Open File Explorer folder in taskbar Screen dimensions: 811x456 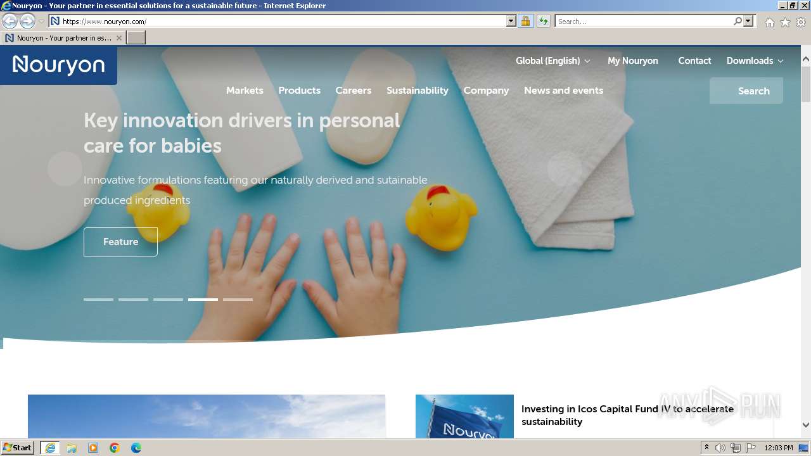tap(72, 448)
